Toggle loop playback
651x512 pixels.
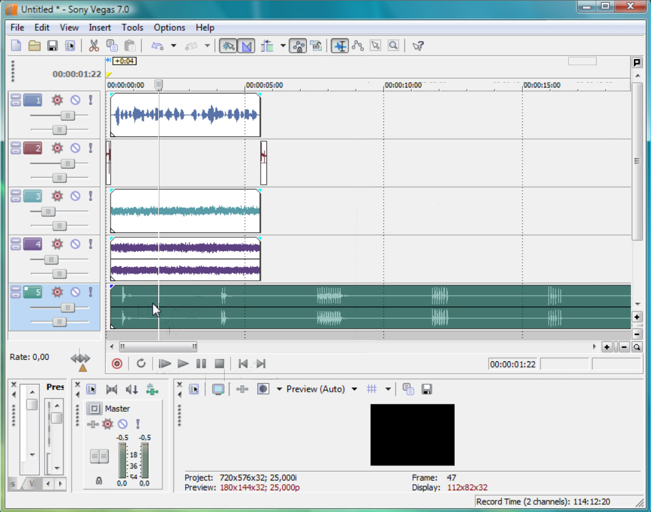141,363
